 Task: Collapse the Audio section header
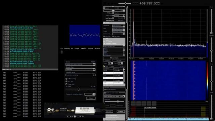[114, 23]
